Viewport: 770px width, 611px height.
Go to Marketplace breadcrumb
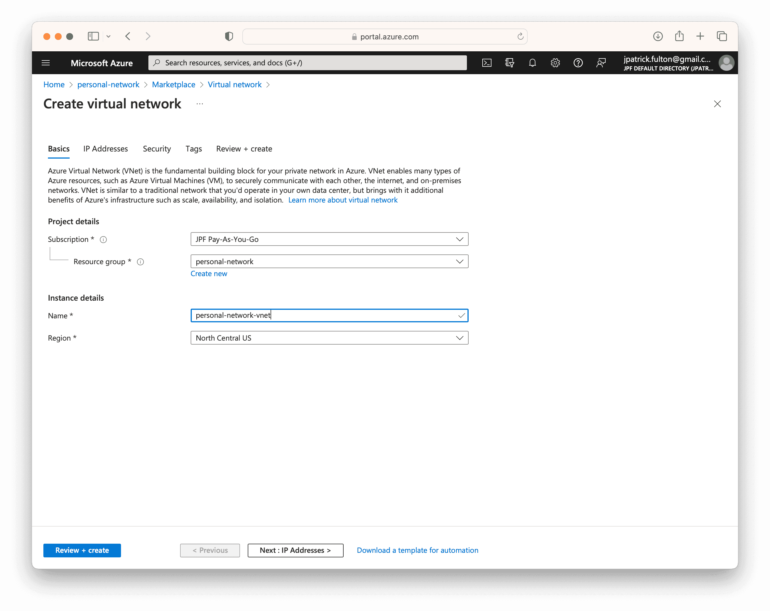pos(174,85)
